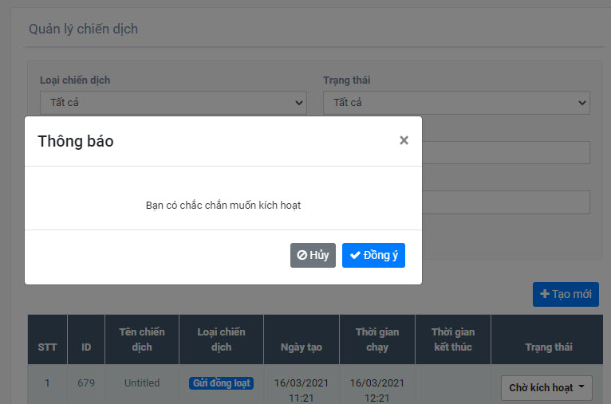This screenshot has width=611, height=404.
Task: Select the STT column header
Action: pyautogui.click(x=47, y=347)
